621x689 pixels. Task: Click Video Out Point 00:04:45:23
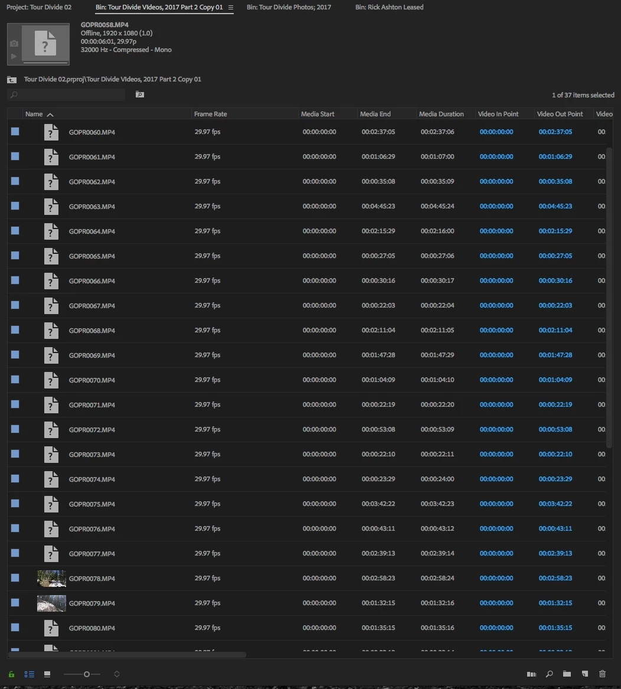click(x=555, y=206)
